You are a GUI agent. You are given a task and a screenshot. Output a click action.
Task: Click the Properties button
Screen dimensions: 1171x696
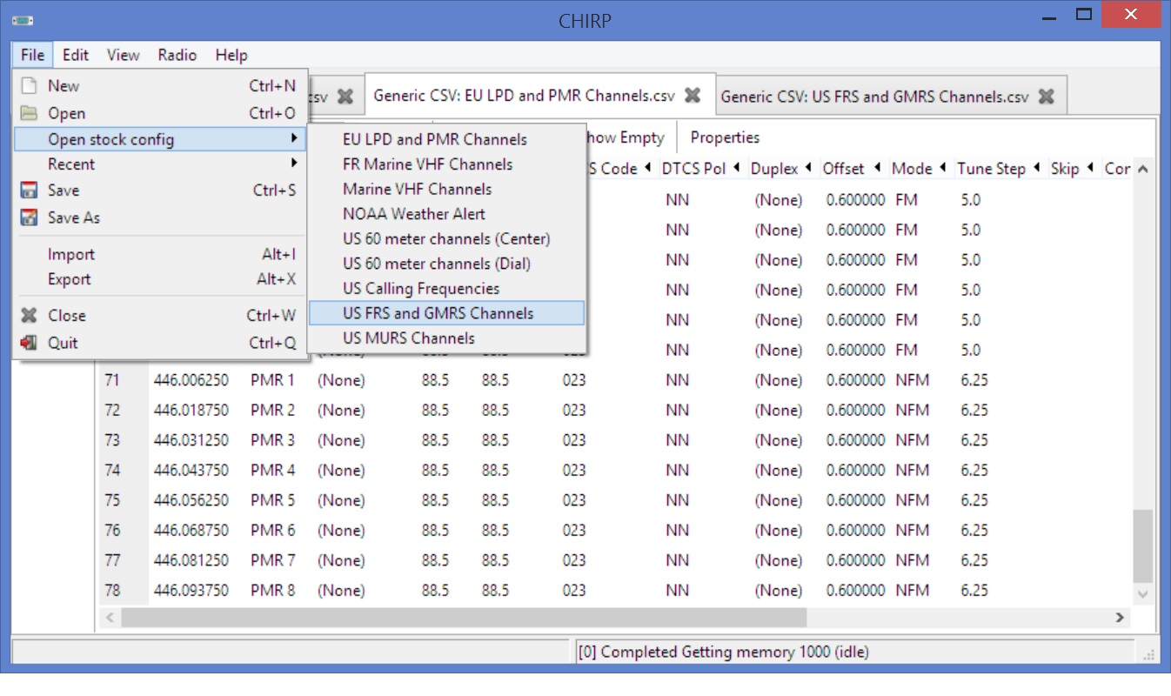[x=725, y=137]
